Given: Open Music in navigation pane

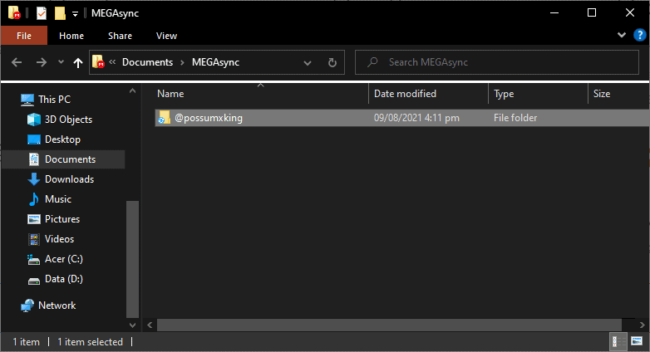Looking at the screenshot, I should [x=58, y=199].
